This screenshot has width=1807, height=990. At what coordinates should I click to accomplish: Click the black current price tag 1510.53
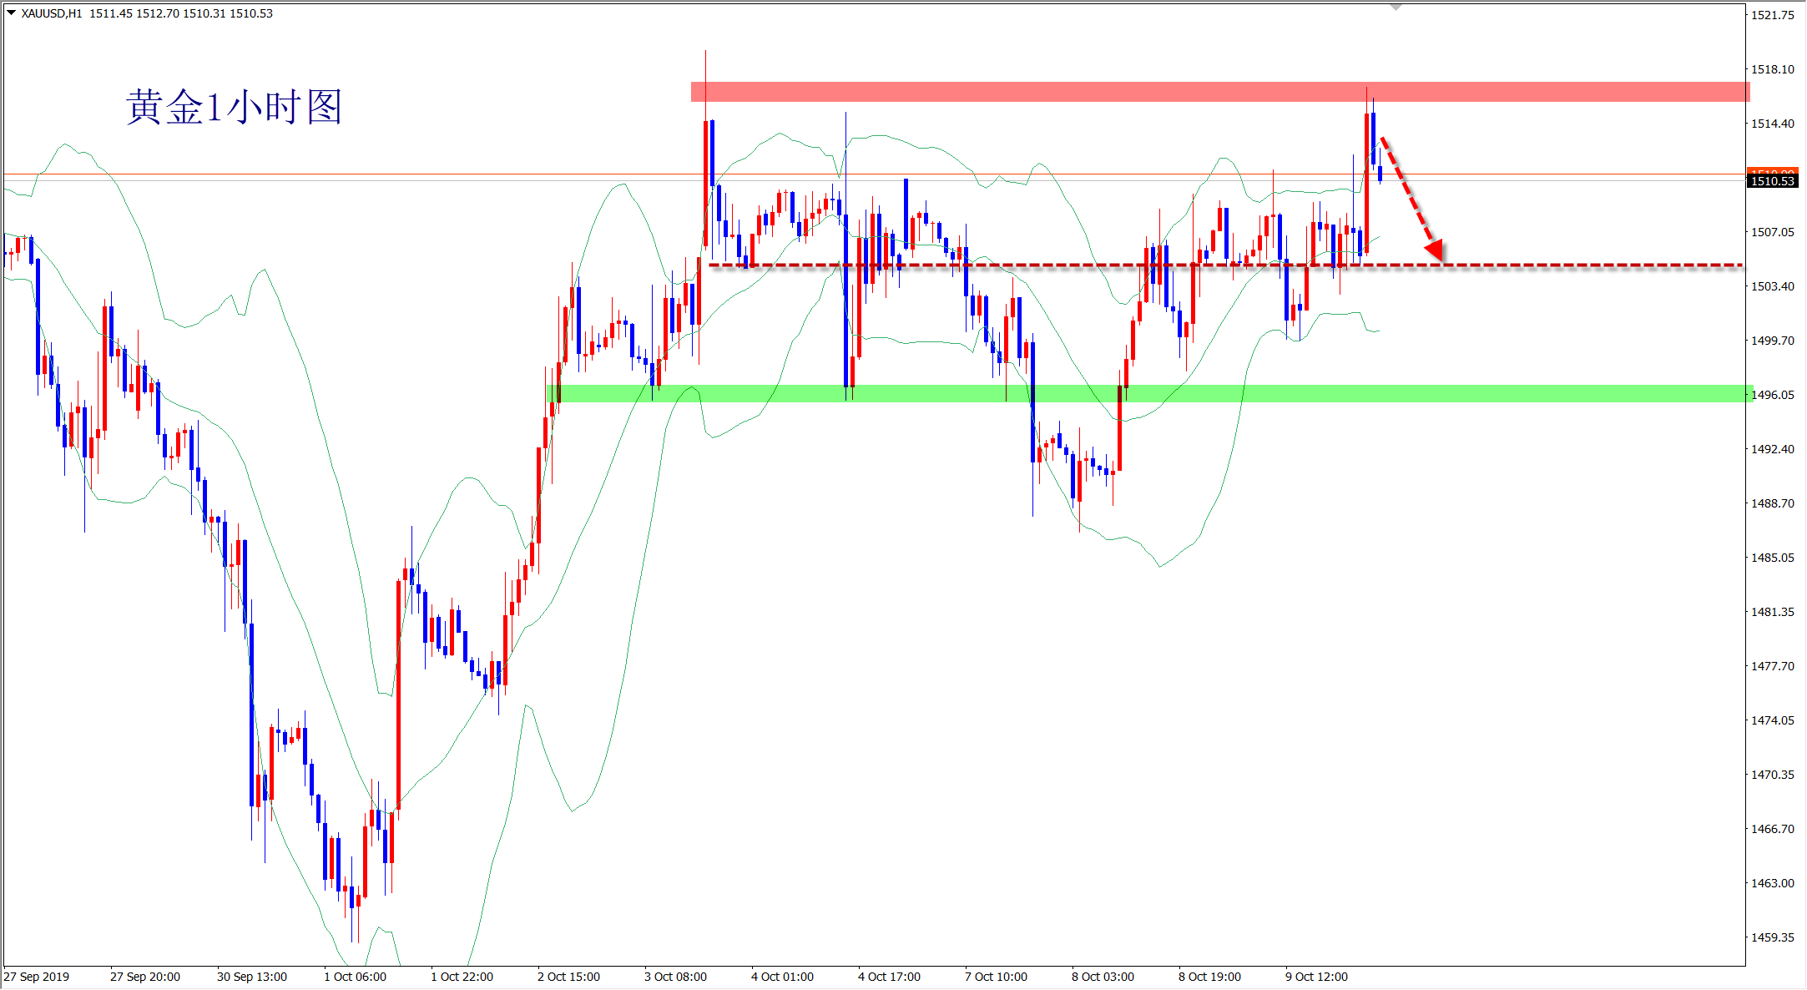coord(1772,181)
